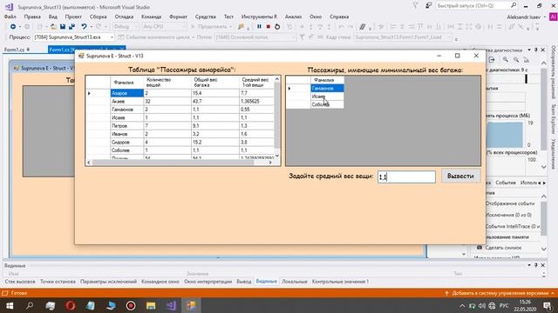This screenshot has width=558, height=313.
Task: Click the Продолжить debug button
Action: [211, 27]
